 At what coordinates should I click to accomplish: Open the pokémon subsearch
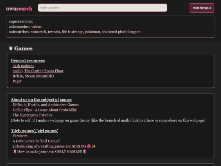pos(93,32)
